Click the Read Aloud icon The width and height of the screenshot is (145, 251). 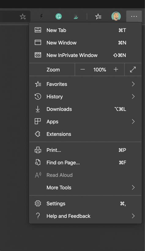pyautogui.click(x=38, y=175)
